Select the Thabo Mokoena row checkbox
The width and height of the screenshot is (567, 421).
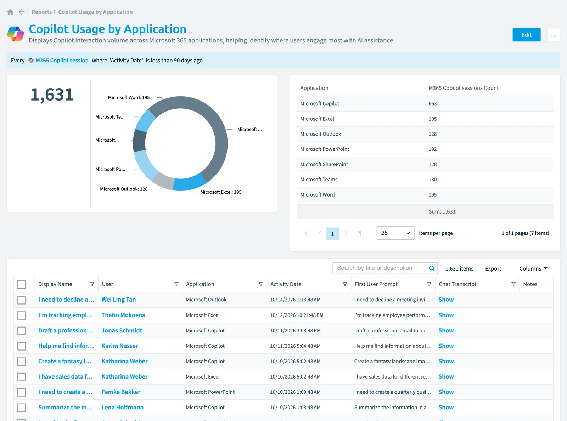(x=22, y=315)
